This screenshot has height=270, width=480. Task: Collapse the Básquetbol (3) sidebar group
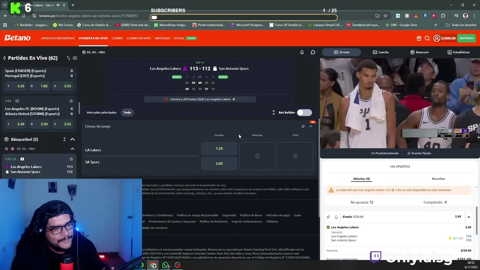coord(72,139)
